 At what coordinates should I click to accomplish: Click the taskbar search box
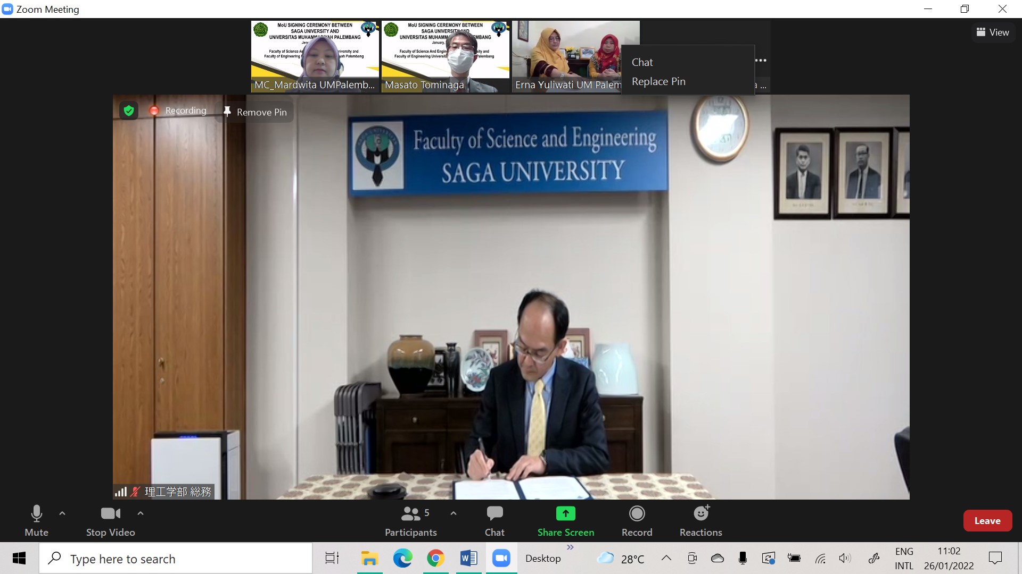(x=176, y=559)
